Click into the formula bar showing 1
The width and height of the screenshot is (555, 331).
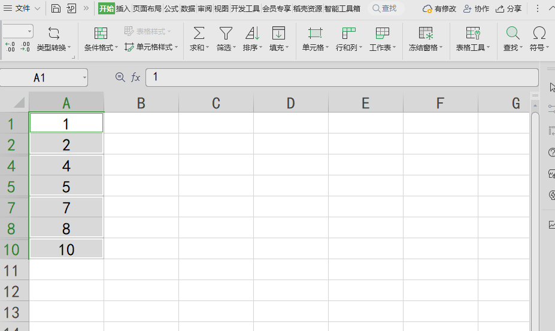(x=342, y=77)
